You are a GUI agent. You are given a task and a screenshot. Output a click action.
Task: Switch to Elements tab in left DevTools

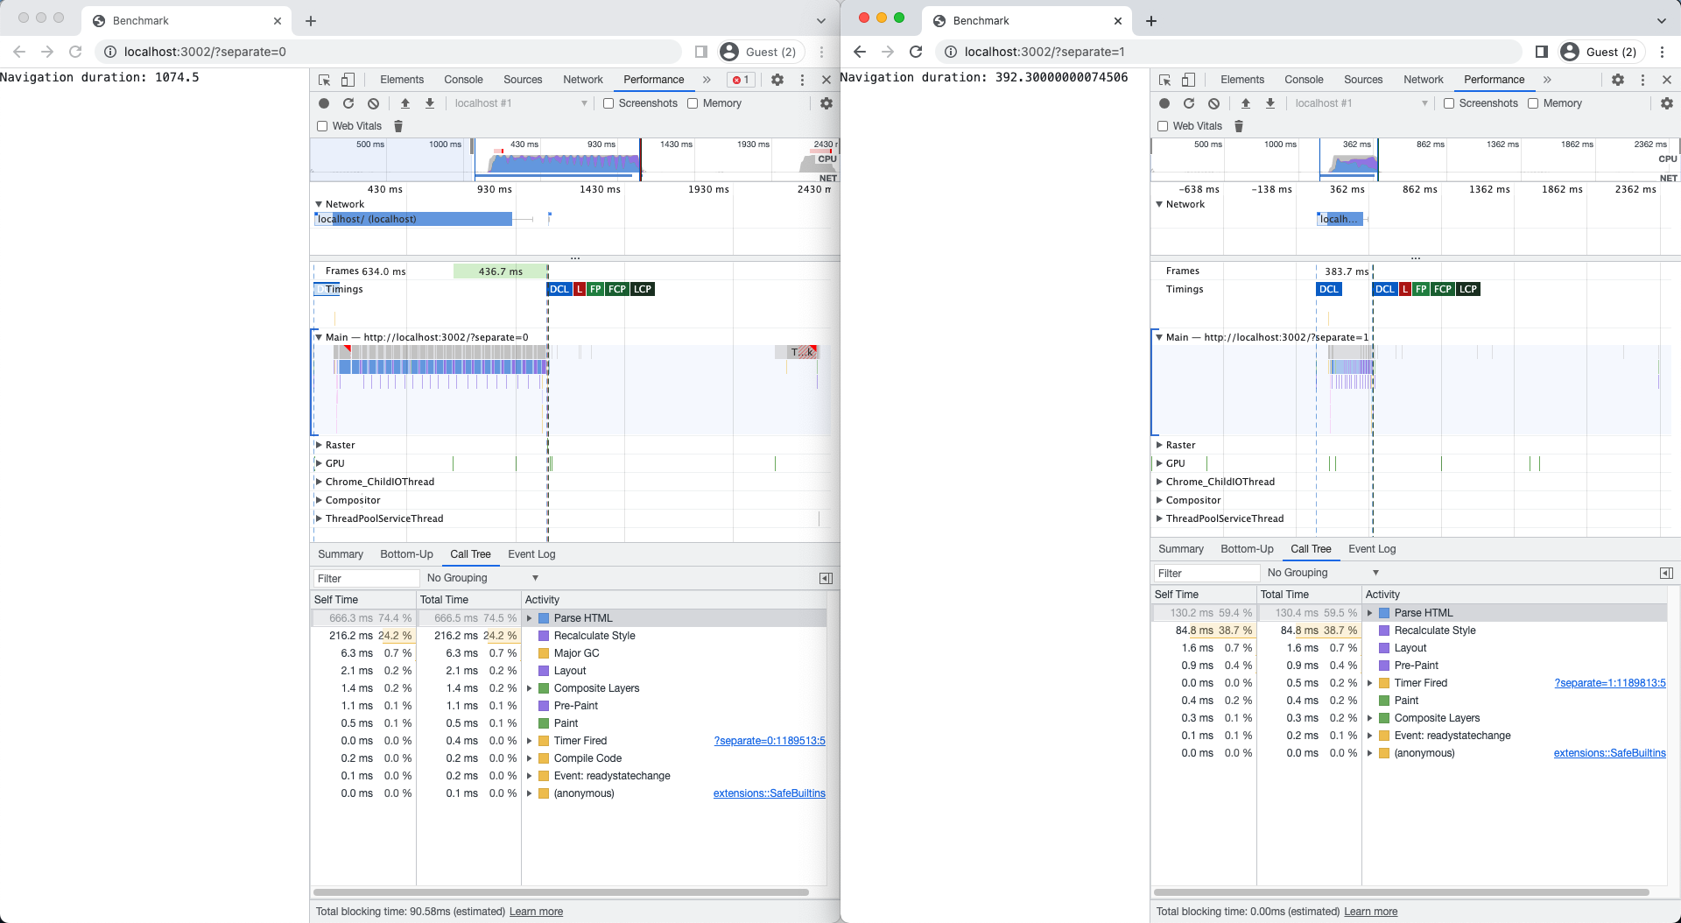click(402, 80)
